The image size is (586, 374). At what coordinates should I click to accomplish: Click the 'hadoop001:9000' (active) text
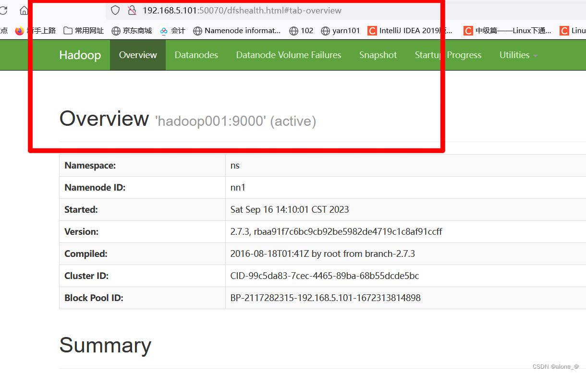coord(235,121)
